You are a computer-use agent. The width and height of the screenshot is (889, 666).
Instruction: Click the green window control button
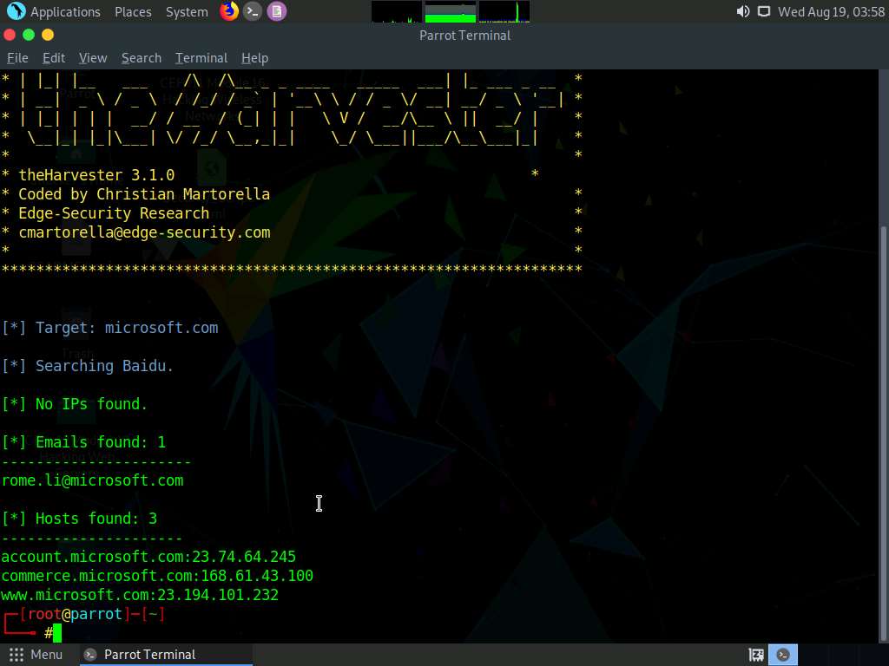coord(29,35)
